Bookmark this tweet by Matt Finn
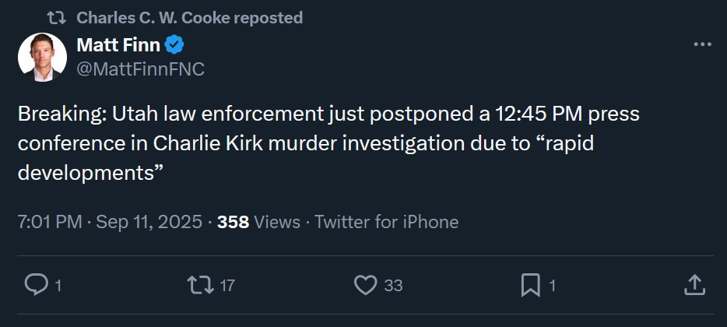The width and height of the screenshot is (727, 327). [530, 286]
